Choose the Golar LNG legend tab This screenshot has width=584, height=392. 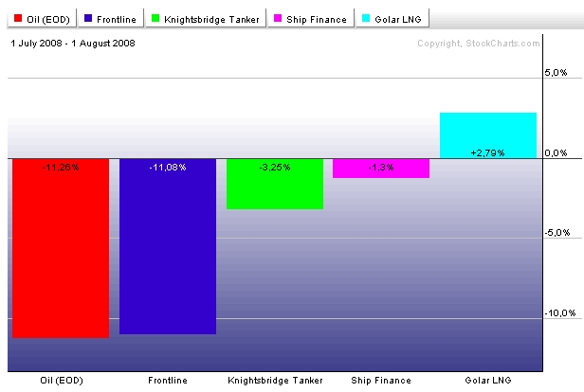(392, 18)
